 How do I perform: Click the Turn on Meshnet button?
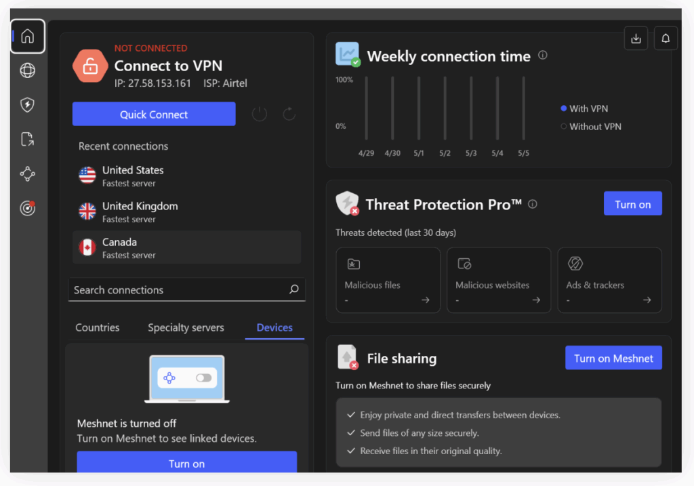click(613, 358)
